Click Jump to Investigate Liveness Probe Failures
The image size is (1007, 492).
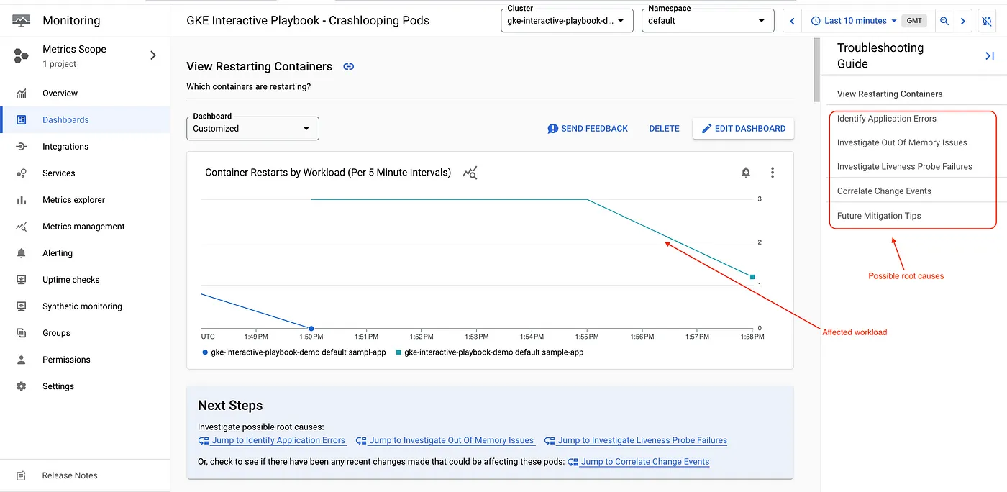coord(636,440)
